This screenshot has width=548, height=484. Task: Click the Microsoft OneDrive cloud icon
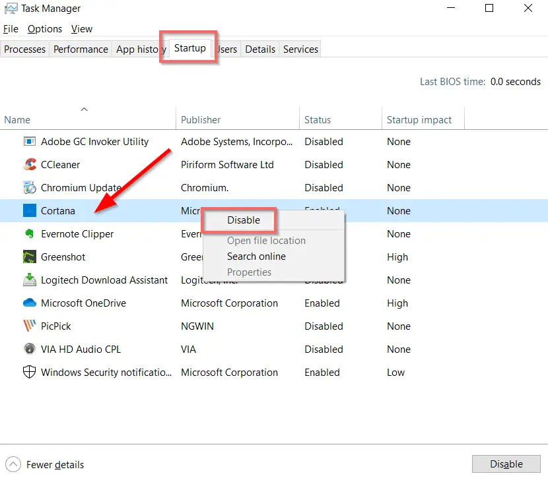click(29, 303)
